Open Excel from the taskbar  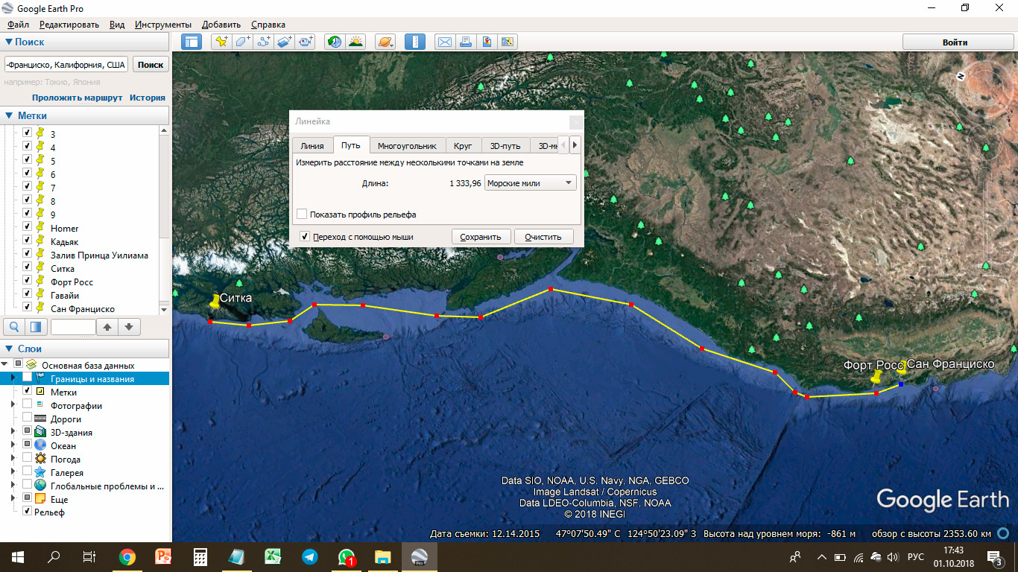pos(274,556)
